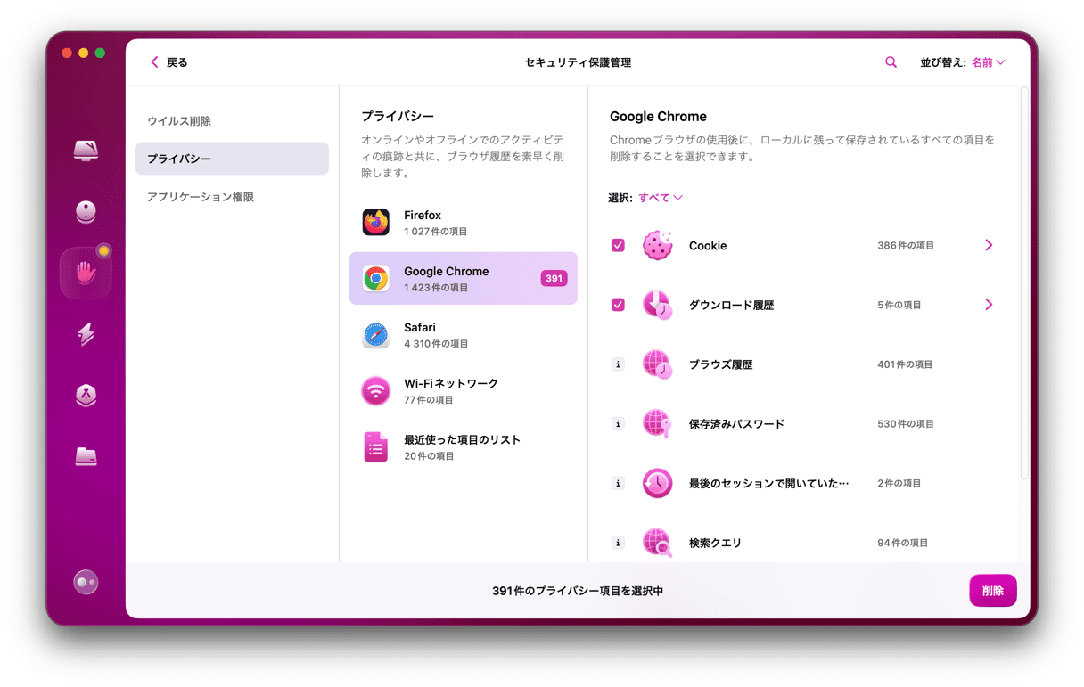1084x687 pixels.
Task: Click the 検索クエリ magnifier globe icon
Action: pos(658,542)
